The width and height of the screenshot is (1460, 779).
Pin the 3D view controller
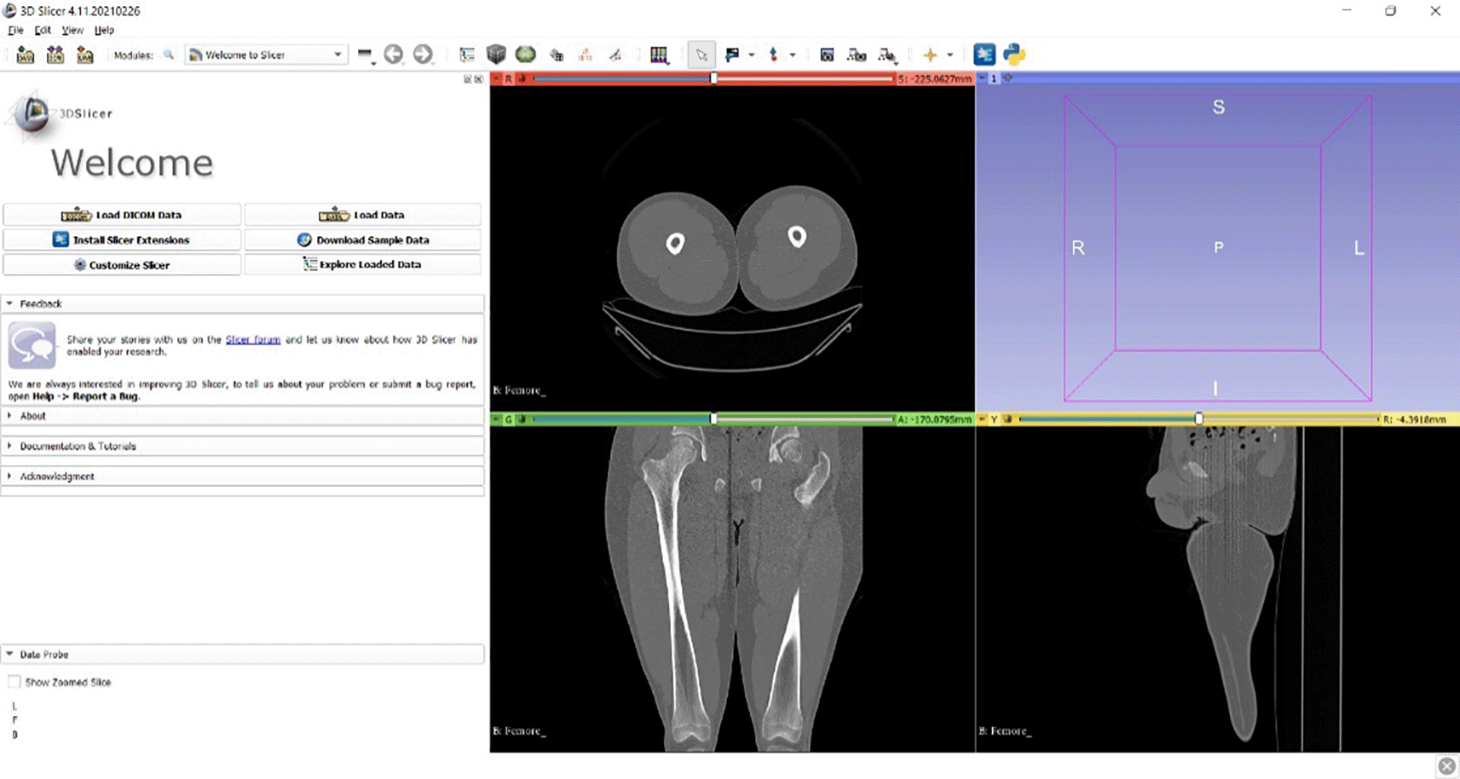pyautogui.click(x=982, y=78)
